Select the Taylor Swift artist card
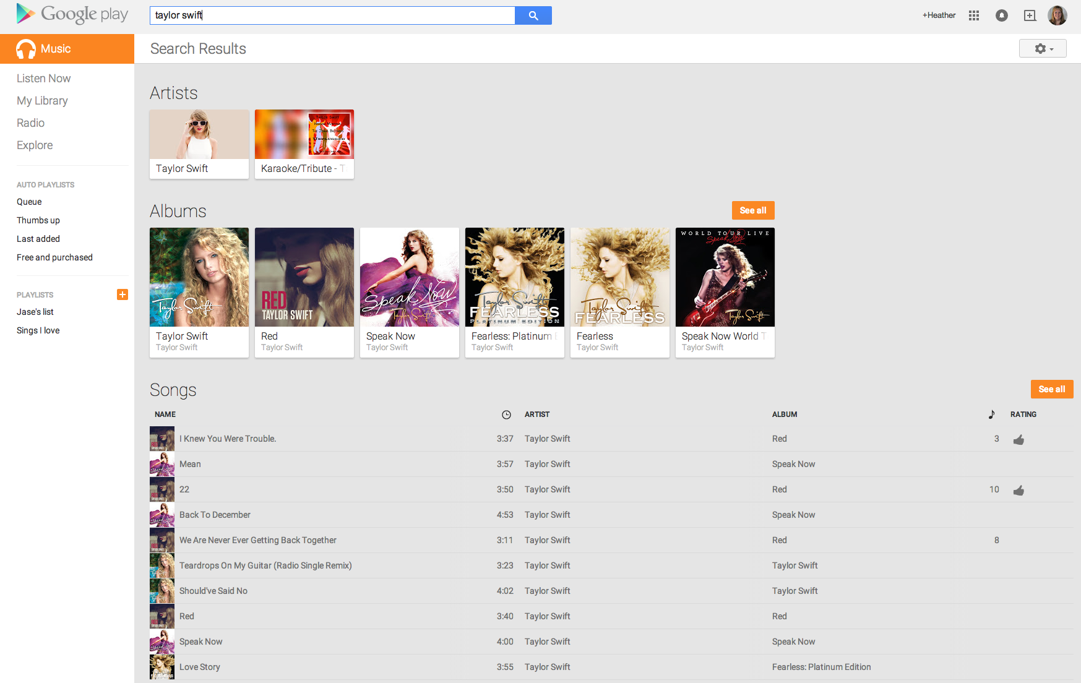 point(199,144)
